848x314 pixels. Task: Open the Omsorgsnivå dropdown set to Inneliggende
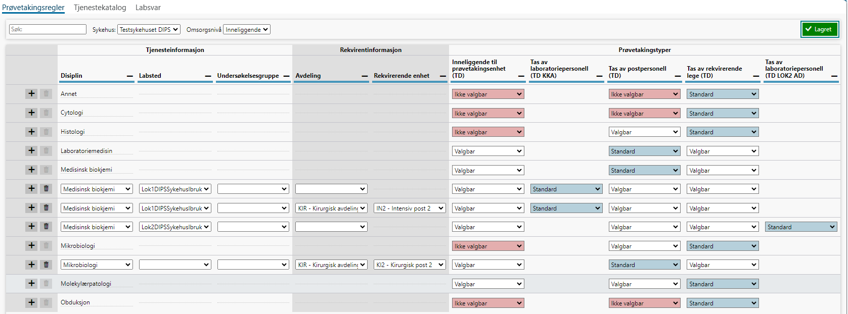247,30
